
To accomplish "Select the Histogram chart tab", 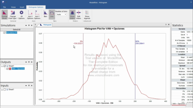I will 46,25.
